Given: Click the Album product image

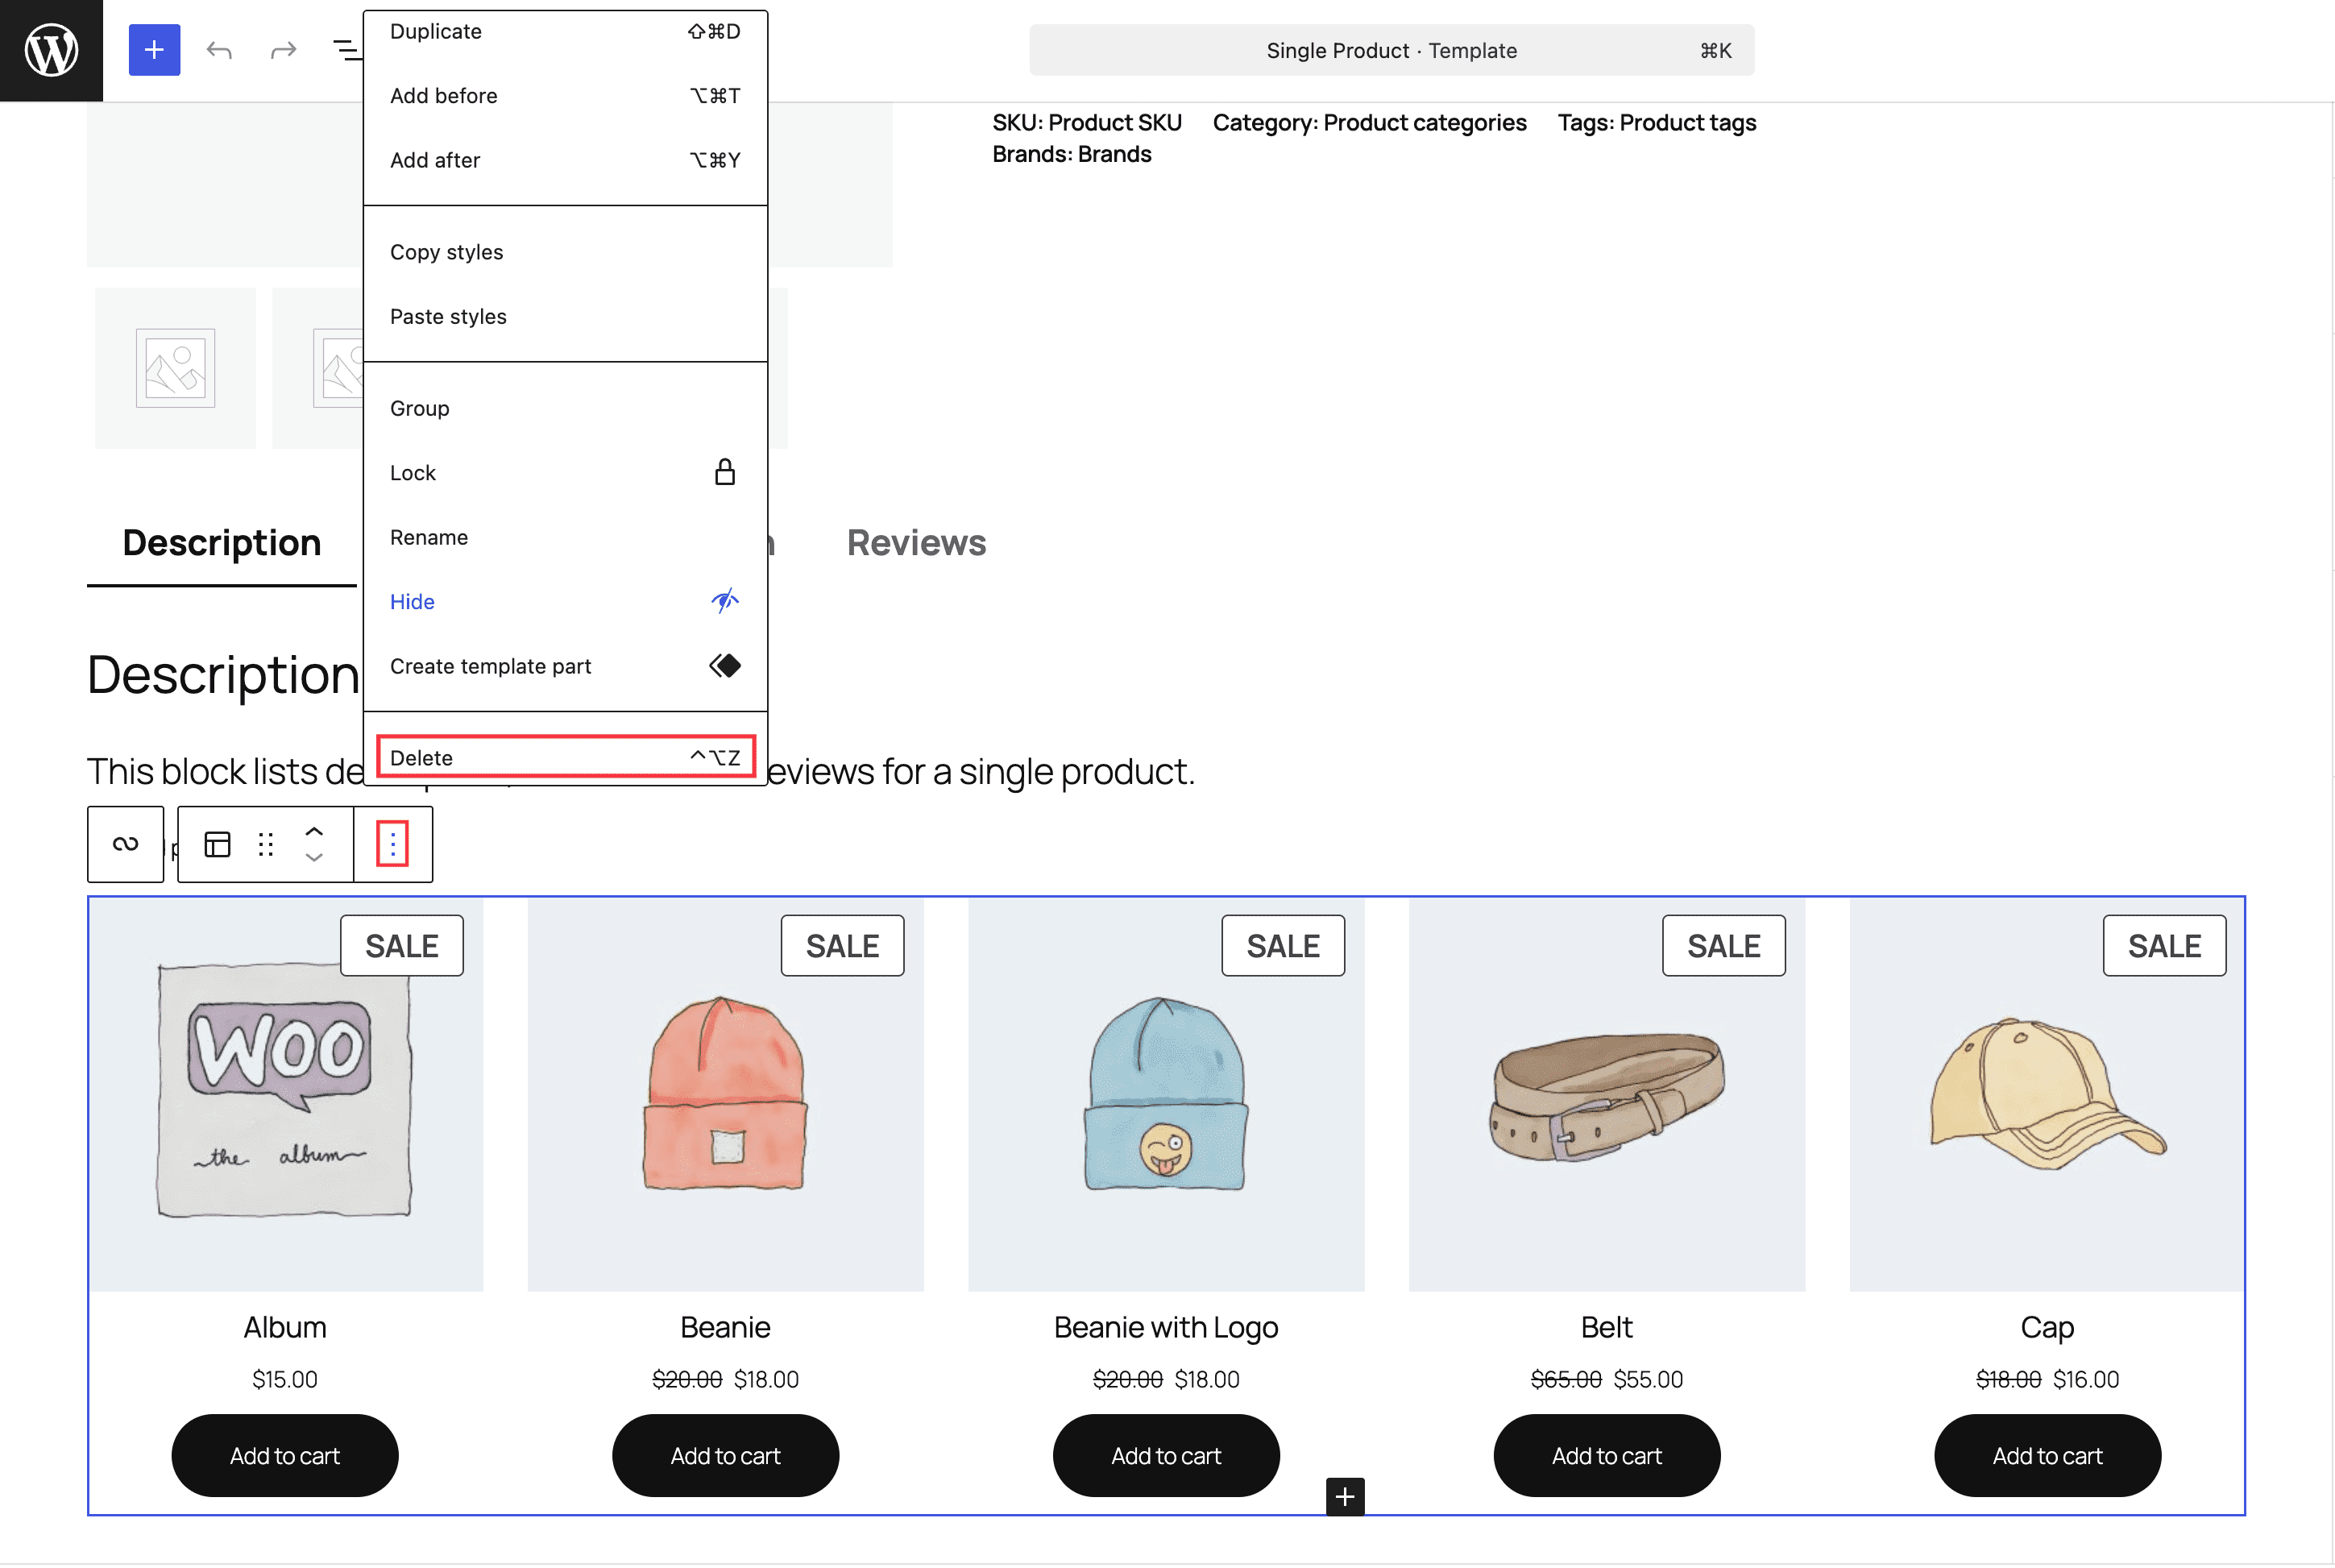Looking at the screenshot, I should pos(285,1092).
